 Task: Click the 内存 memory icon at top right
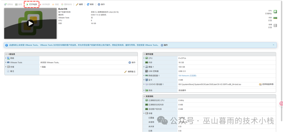275,18
